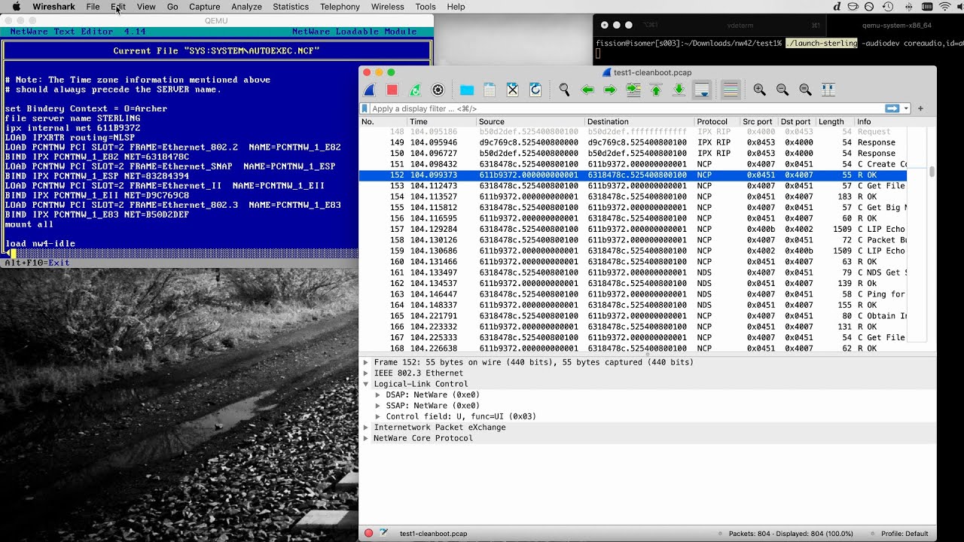The width and height of the screenshot is (964, 542).
Task: Jump to the first packet
Action: (656, 90)
